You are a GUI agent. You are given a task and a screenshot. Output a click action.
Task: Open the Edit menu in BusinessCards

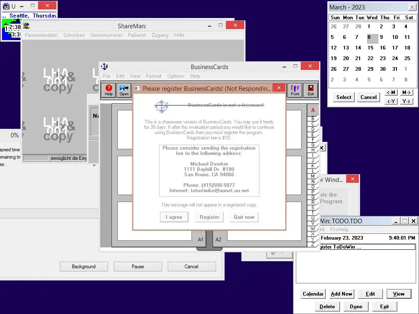tap(120, 76)
